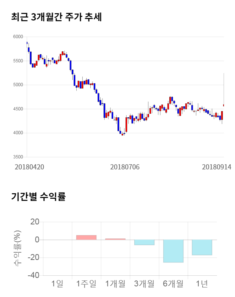Click the 20 return axis label
Image resolution: width=235 pixels, height=297 pixels.
coord(35,222)
